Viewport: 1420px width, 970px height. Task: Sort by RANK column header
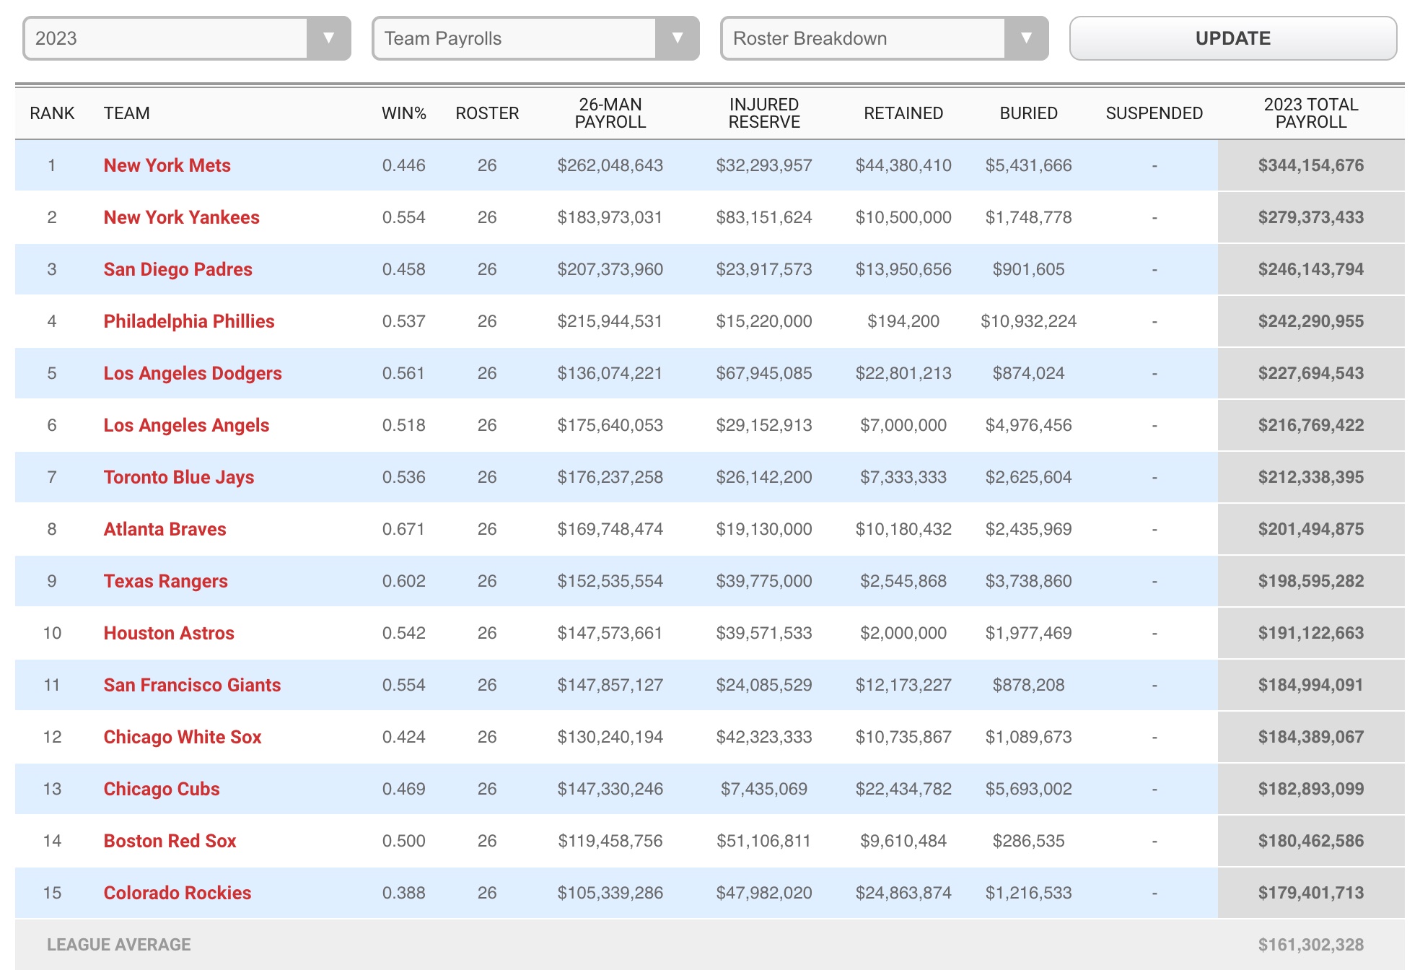52,113
